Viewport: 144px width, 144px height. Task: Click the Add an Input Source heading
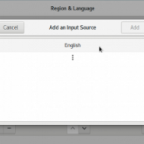point(73,27)
